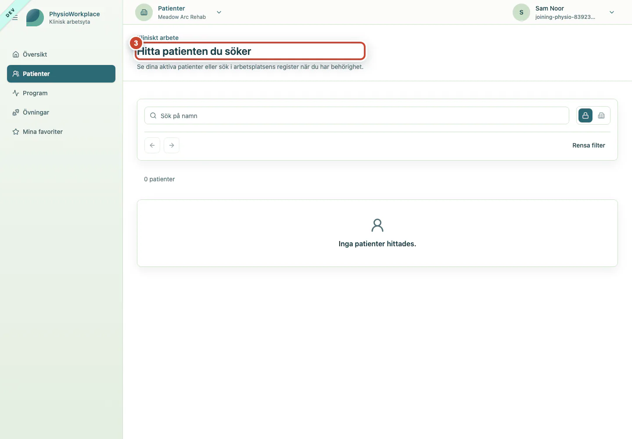Click the Rensa filter button
This screenshot has height=439, width=632.
tap(589, 145)
